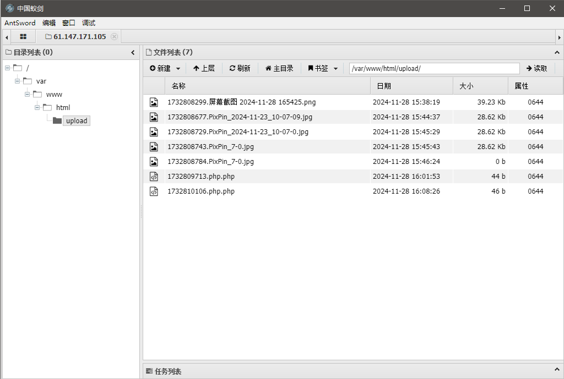This screenshot has height=379, width=564.
Task: Click the right scroll arrow on tab bar
Action: [559, 37]
